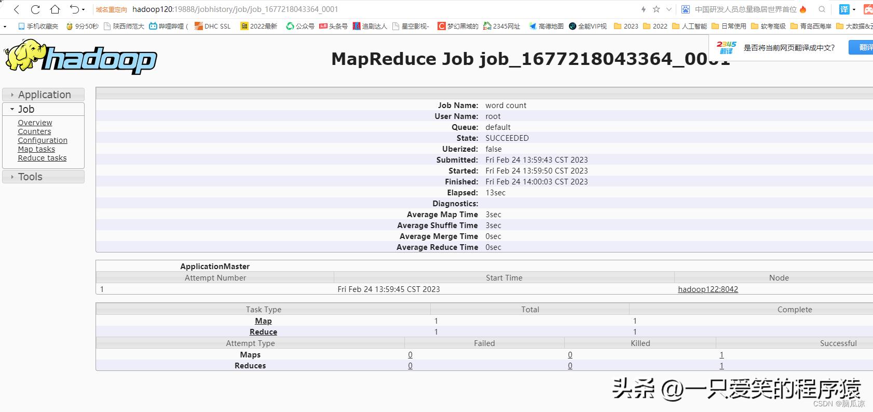Open the Map tasks link
Image resolution: width=873 pixels, height=412 pixels.
(x=36, y=149)
